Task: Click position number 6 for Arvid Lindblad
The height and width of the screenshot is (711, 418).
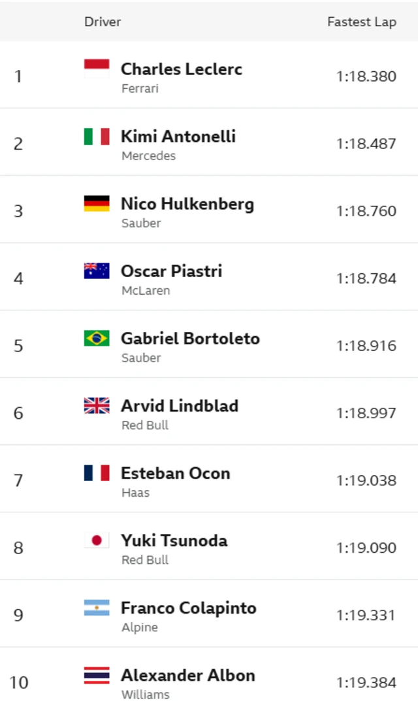Action: point(18,413)
